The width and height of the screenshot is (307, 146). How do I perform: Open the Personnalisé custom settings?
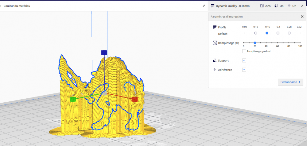(290, 82)
